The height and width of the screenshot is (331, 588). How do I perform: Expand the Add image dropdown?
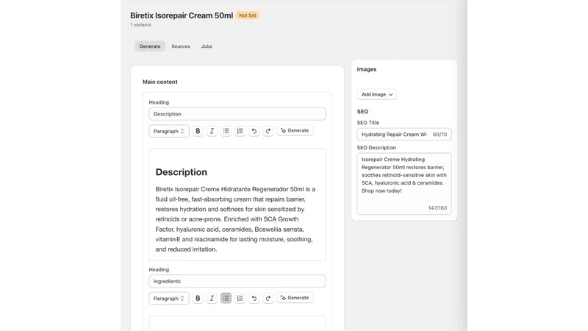point(377,95)
